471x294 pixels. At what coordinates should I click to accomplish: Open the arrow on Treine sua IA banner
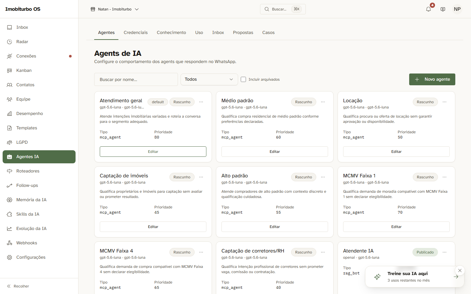456,277
